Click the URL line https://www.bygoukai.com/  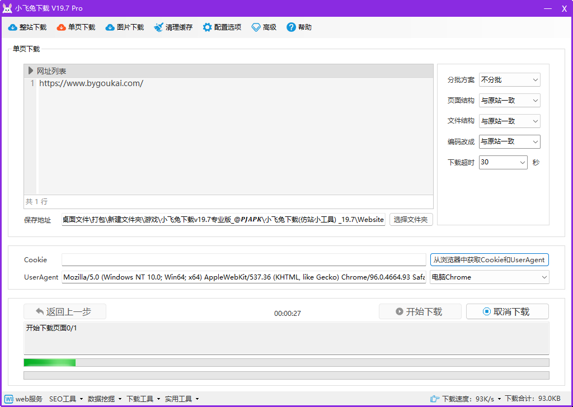point(91,83)
